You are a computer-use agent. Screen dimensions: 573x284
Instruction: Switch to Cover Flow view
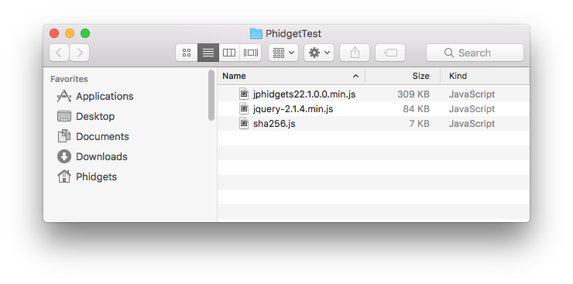coord(251,53)
